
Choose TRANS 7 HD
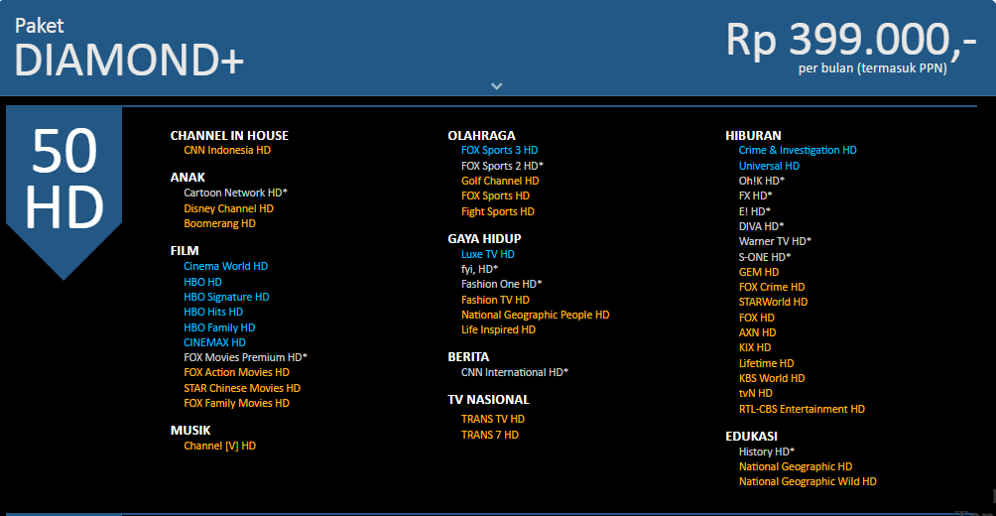490,436
